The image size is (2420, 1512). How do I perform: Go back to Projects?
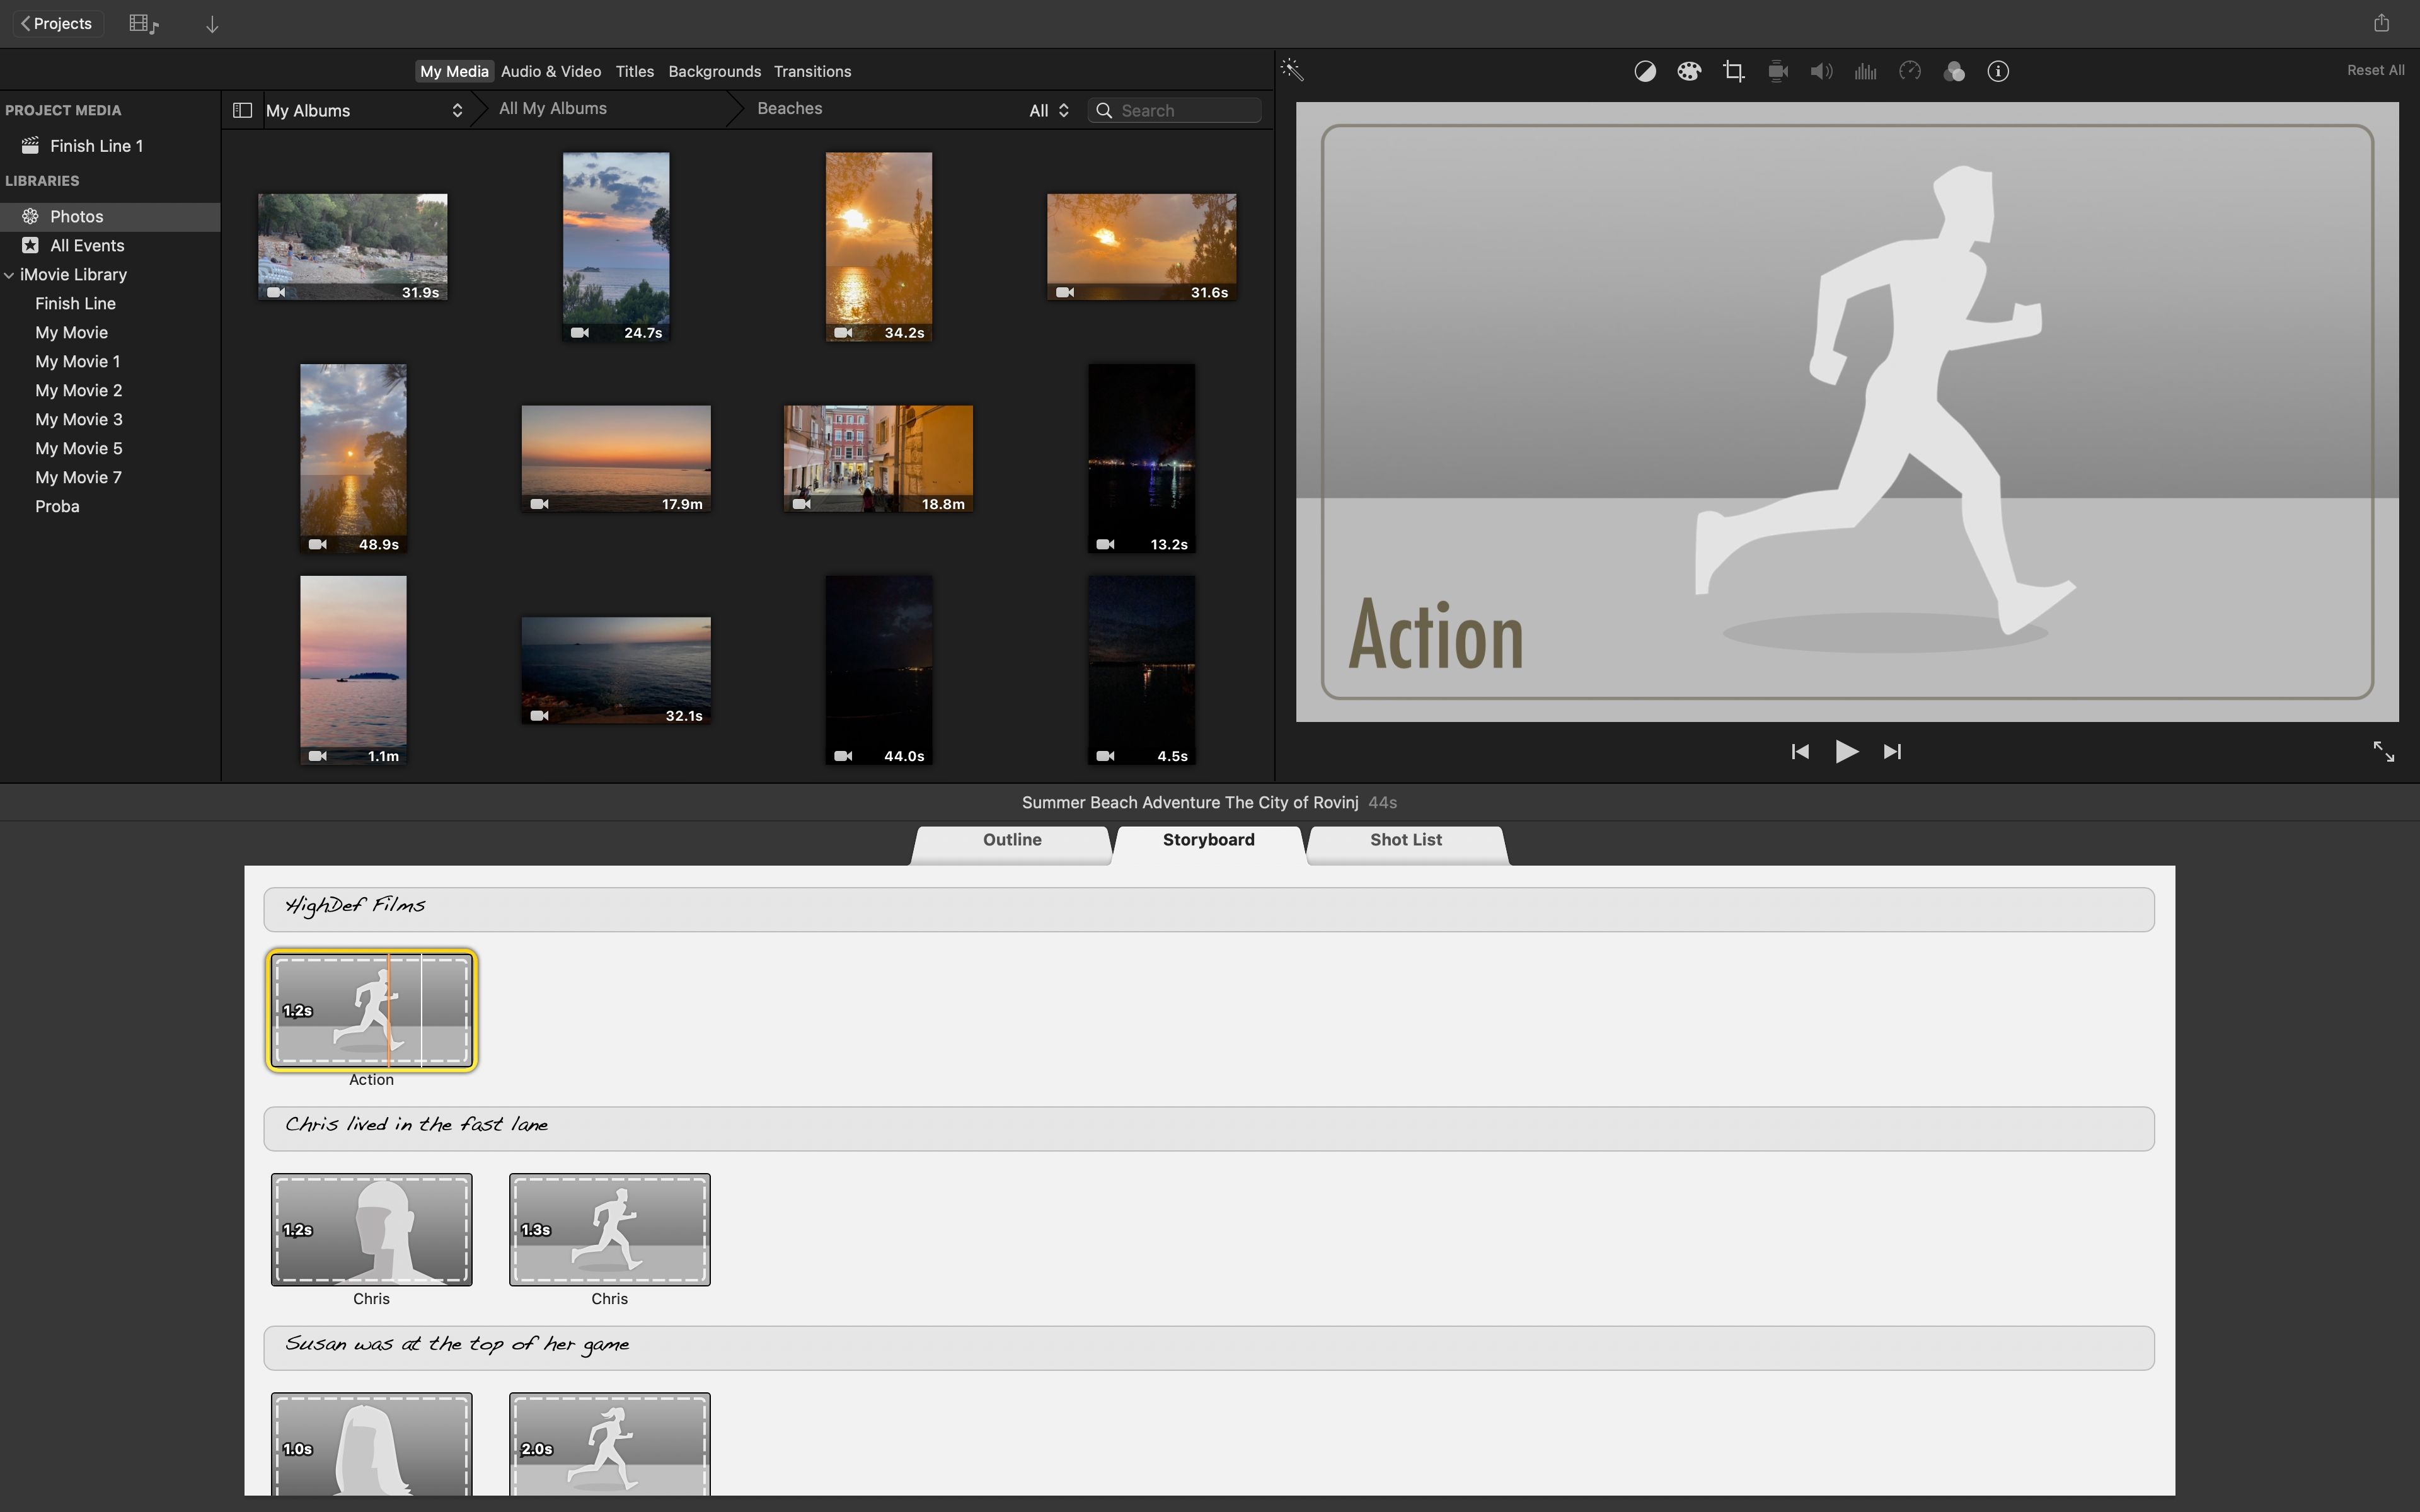57,23
